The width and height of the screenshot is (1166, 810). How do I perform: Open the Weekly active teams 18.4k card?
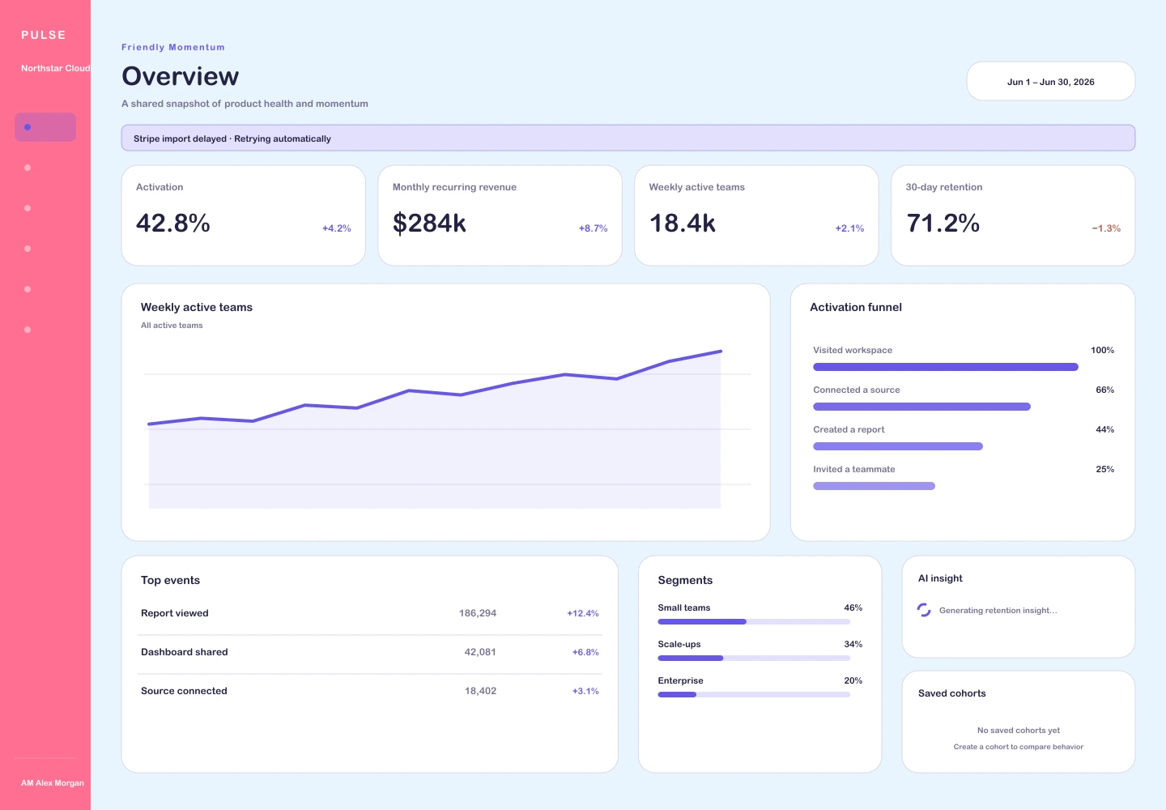pyautogui.click(x=756, y=215)
